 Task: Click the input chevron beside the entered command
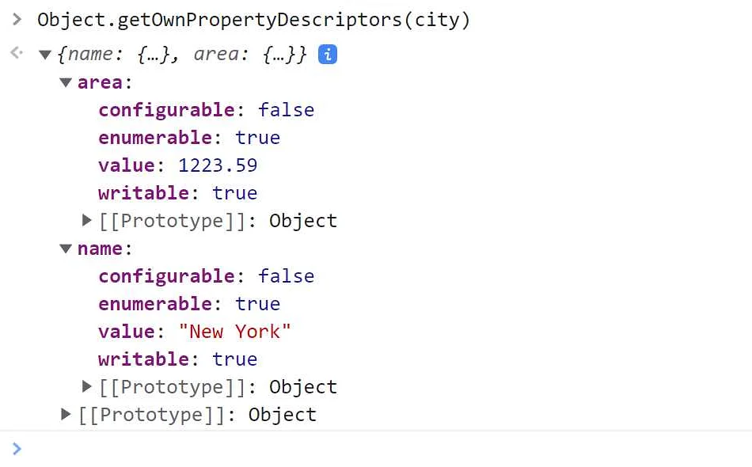tap(17, 20)
